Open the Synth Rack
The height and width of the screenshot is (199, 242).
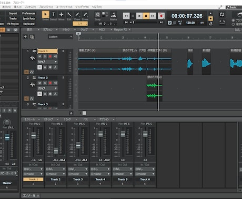click(28, 18)
